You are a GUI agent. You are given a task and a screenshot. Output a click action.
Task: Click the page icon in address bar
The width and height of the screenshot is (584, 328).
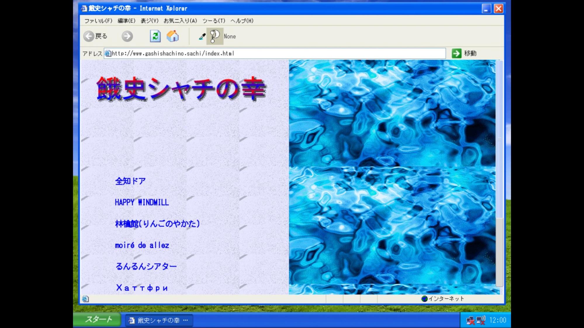pos(108,54)
